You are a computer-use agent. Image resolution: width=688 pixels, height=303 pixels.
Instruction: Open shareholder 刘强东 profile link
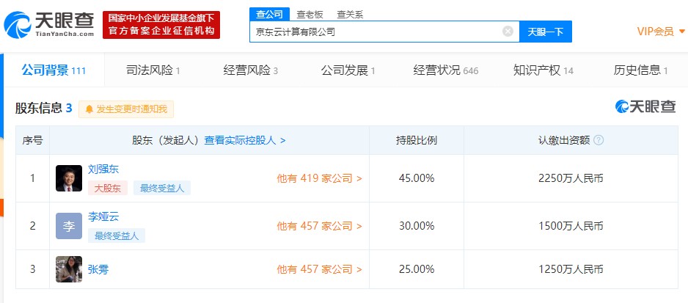(x=103, y=169)
